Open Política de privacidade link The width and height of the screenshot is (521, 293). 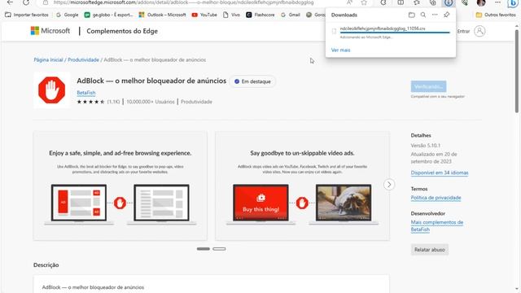[436, 198]
